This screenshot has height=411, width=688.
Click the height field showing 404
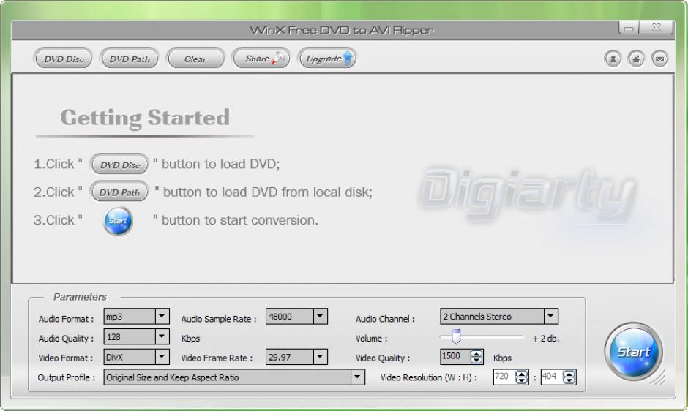[x=552, y=377]
